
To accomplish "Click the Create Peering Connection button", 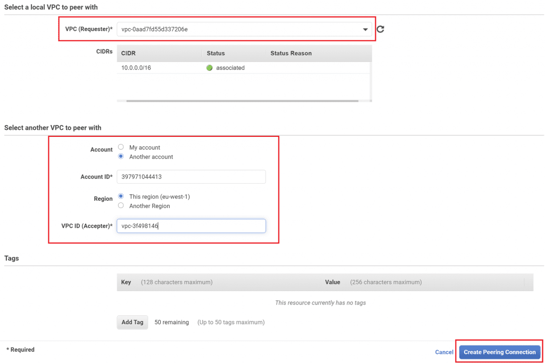I will coord(499,352).
